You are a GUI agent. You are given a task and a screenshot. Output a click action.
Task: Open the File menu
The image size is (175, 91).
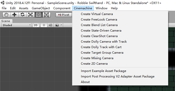pyautogui.click(x=4, y=8)
